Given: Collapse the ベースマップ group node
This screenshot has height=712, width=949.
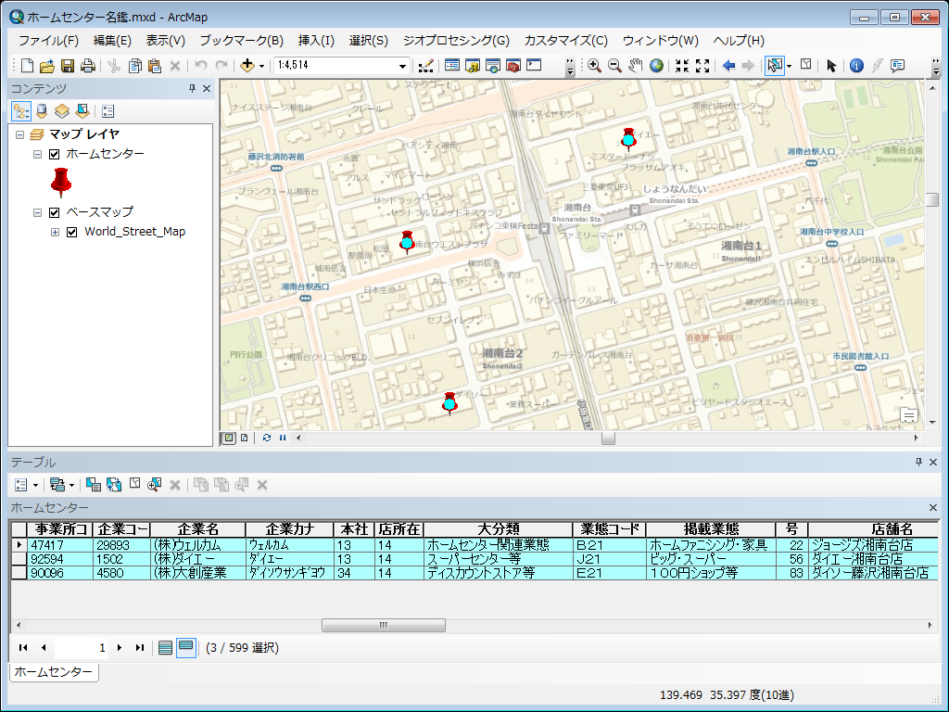Looking at the screenshot, I should click(x=37, y=212).
